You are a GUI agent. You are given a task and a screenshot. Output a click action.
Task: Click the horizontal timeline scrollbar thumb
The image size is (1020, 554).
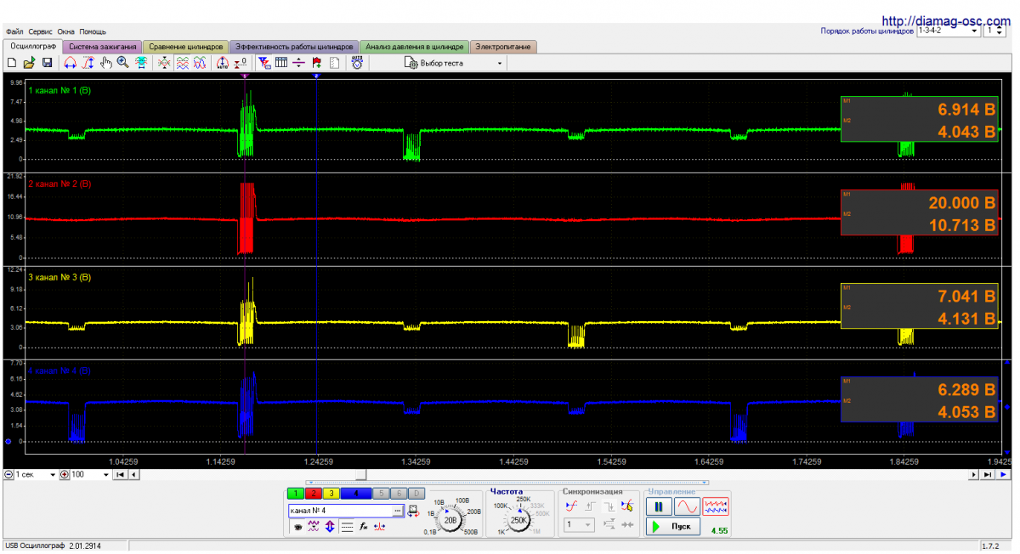pyautogui.click(x=361, y=474)
